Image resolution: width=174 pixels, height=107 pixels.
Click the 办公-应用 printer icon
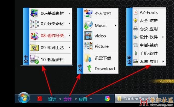pos(135,29)
